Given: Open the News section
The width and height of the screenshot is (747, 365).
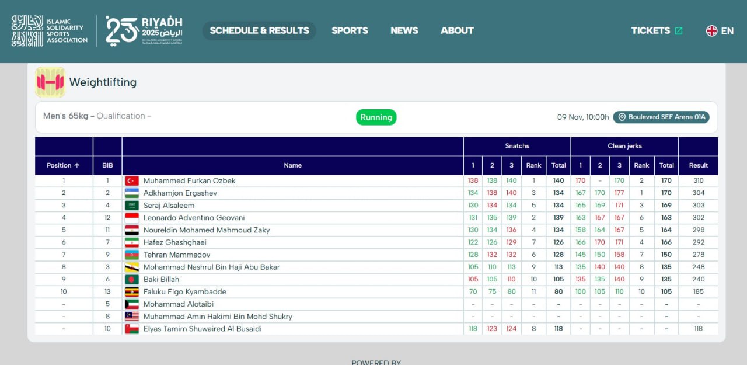Looking at the screenshot, I should [404, 30].
